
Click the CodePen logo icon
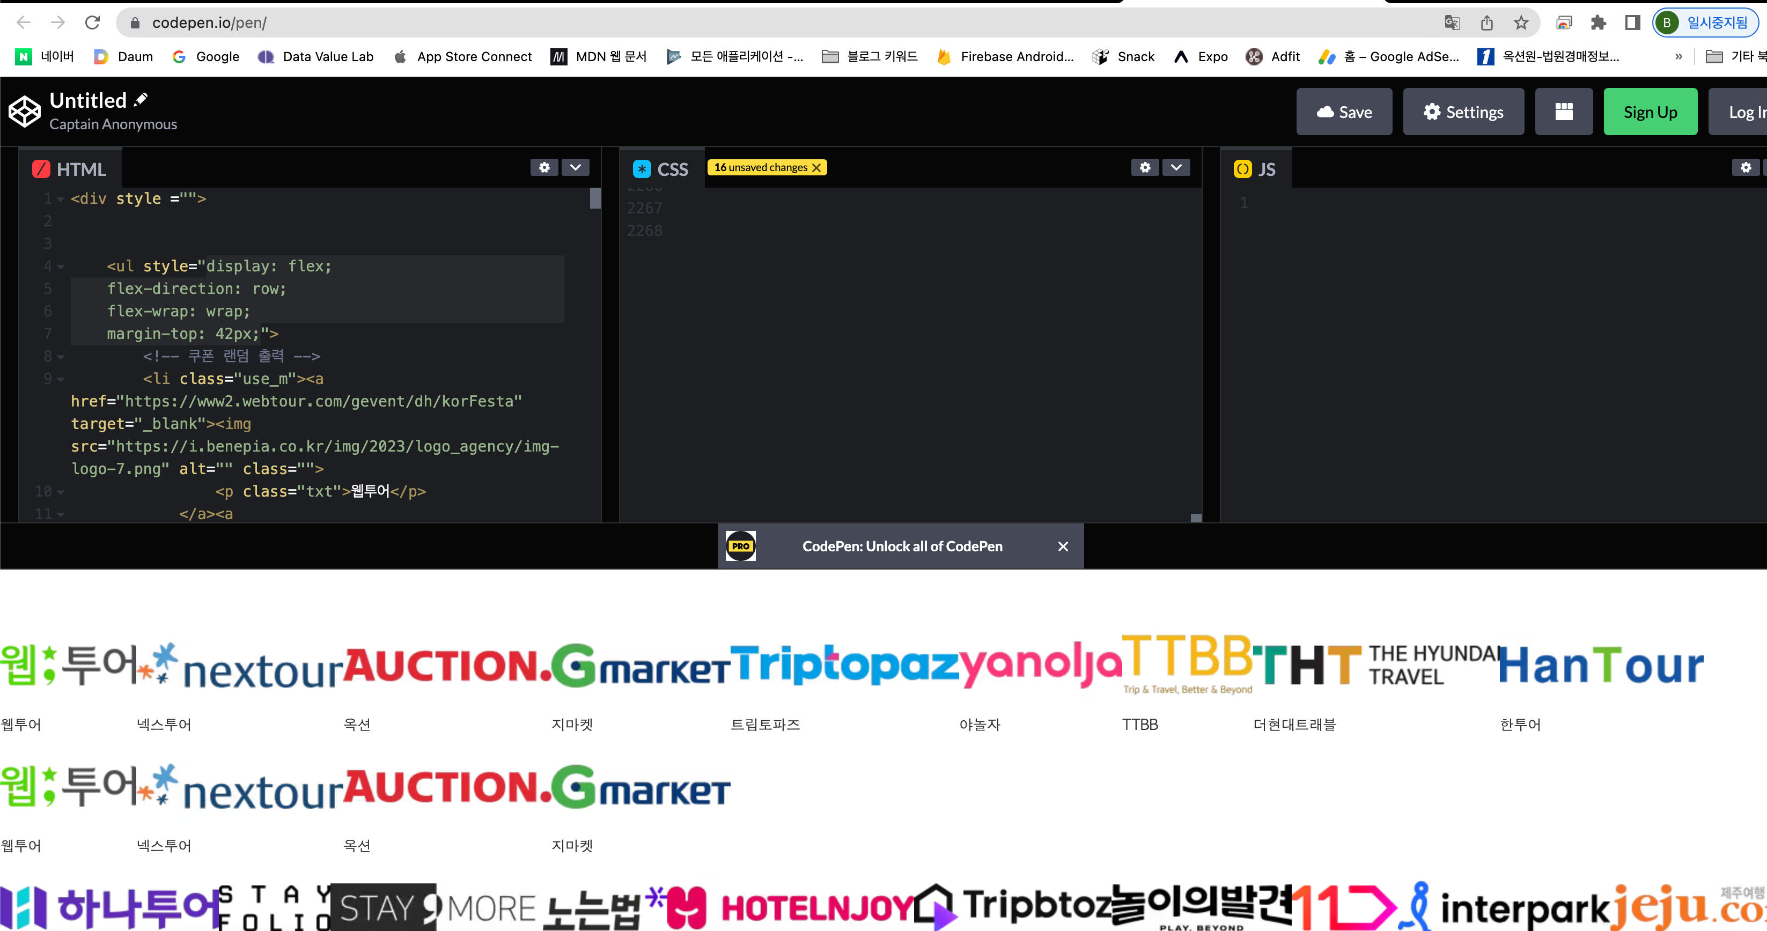25,111
